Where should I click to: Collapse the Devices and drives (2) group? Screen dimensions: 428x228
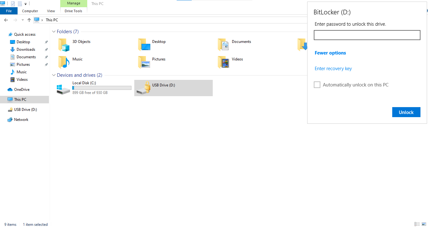click(54, 75)
